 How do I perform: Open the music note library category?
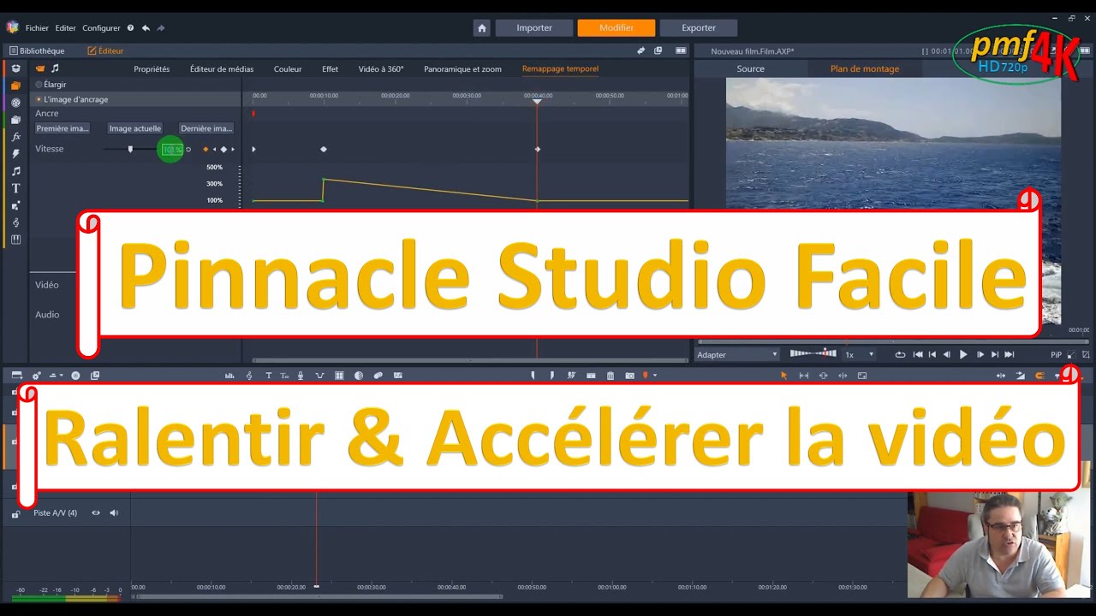(x=15, y=171)
